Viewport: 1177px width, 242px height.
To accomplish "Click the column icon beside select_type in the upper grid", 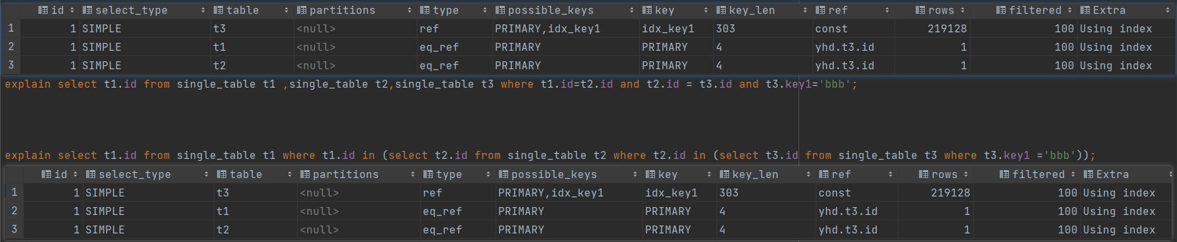I will tap(87, 10).
